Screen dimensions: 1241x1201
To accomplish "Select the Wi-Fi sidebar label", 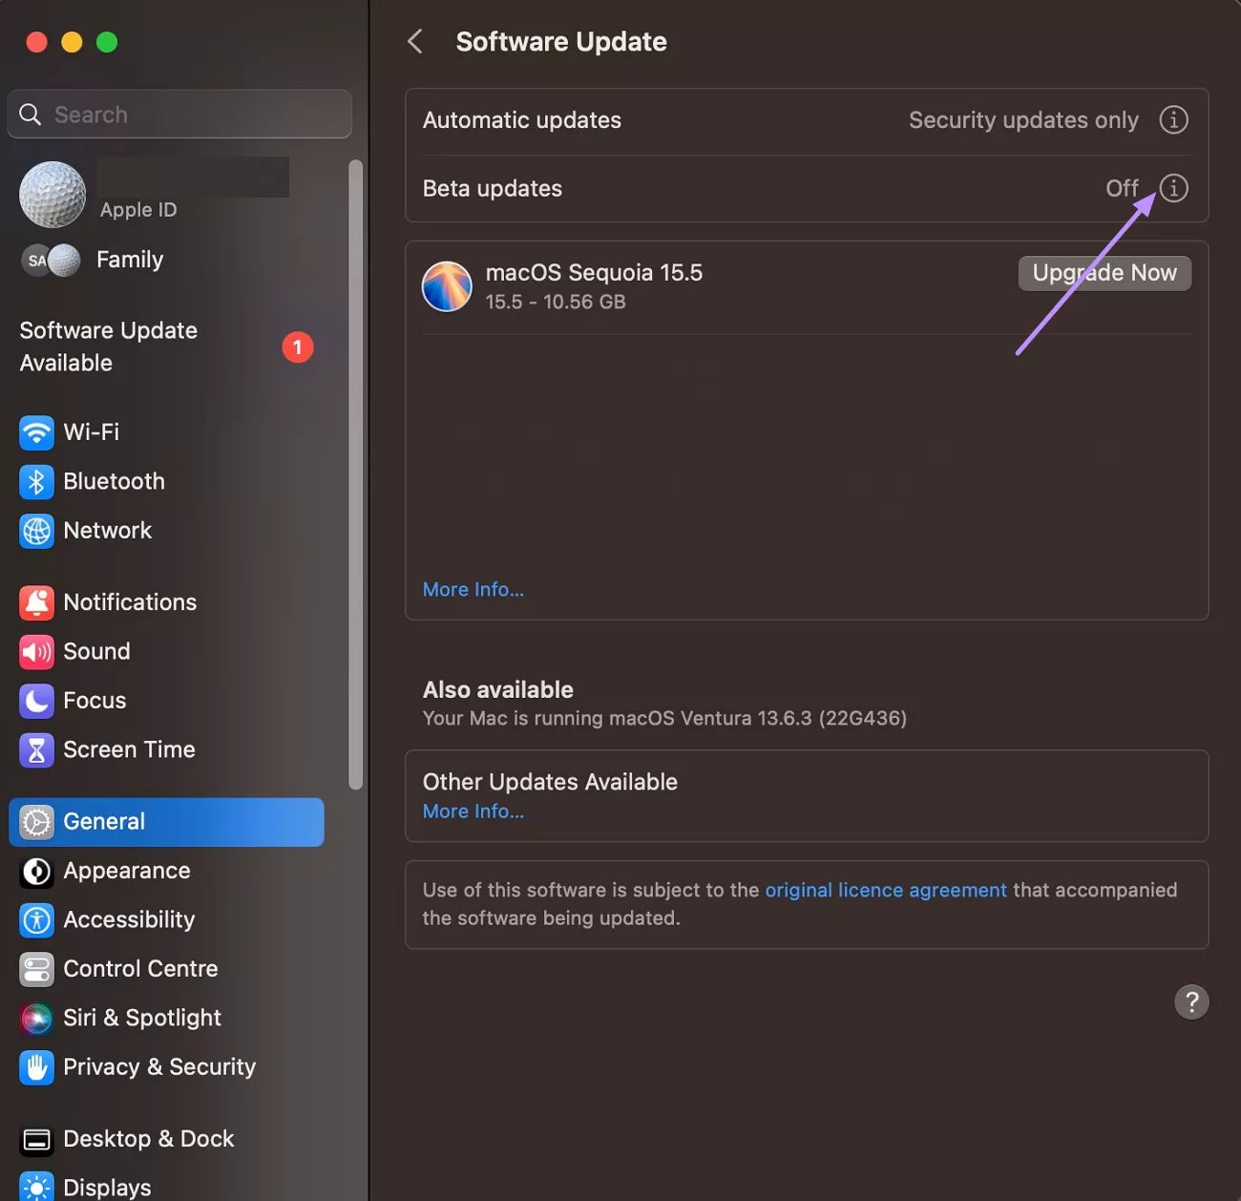I will (x=92, y=432).
